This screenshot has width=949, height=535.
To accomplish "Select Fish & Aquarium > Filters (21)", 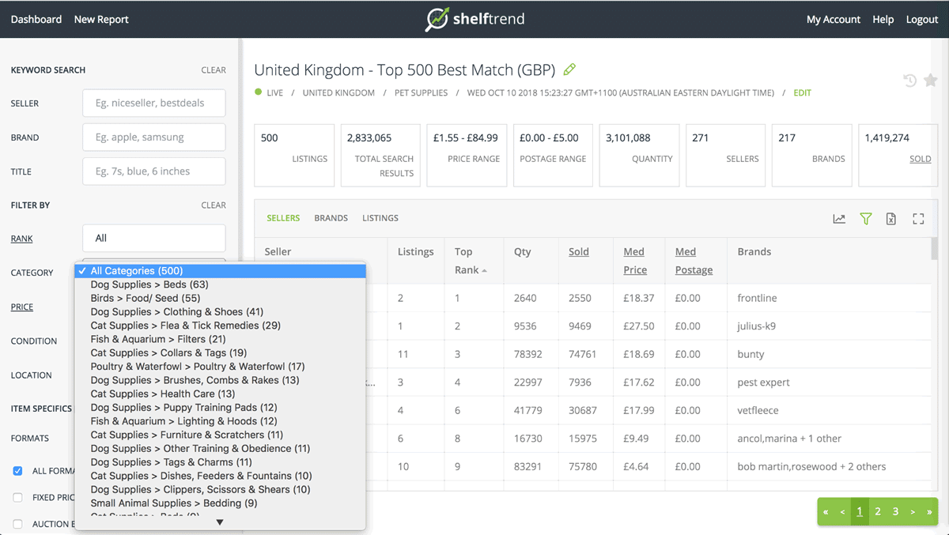I will (x=221, y=339).
